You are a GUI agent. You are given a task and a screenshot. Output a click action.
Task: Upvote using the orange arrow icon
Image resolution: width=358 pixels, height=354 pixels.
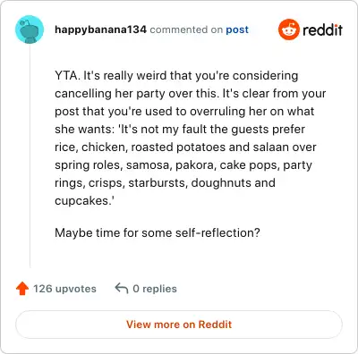[x=22, y=289]
